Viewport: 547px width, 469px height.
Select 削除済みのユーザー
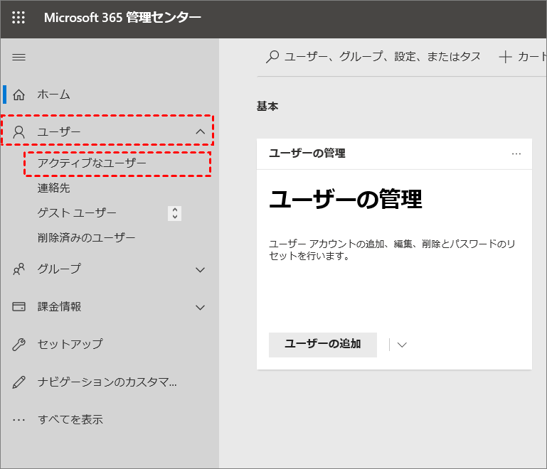86,238
